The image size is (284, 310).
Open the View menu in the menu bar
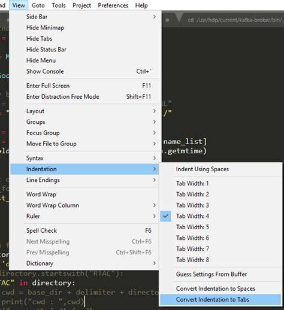tap(19, 5)
